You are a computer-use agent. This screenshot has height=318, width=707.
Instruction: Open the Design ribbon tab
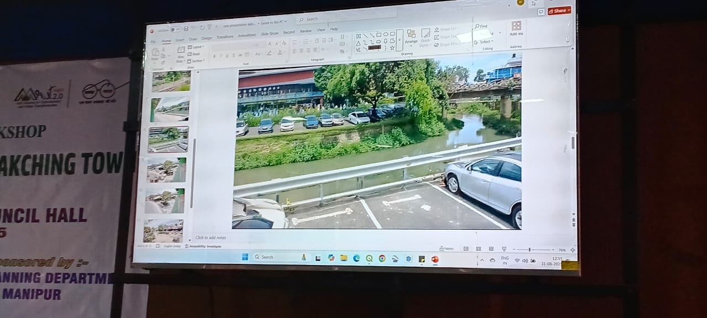tap(207, 39)
